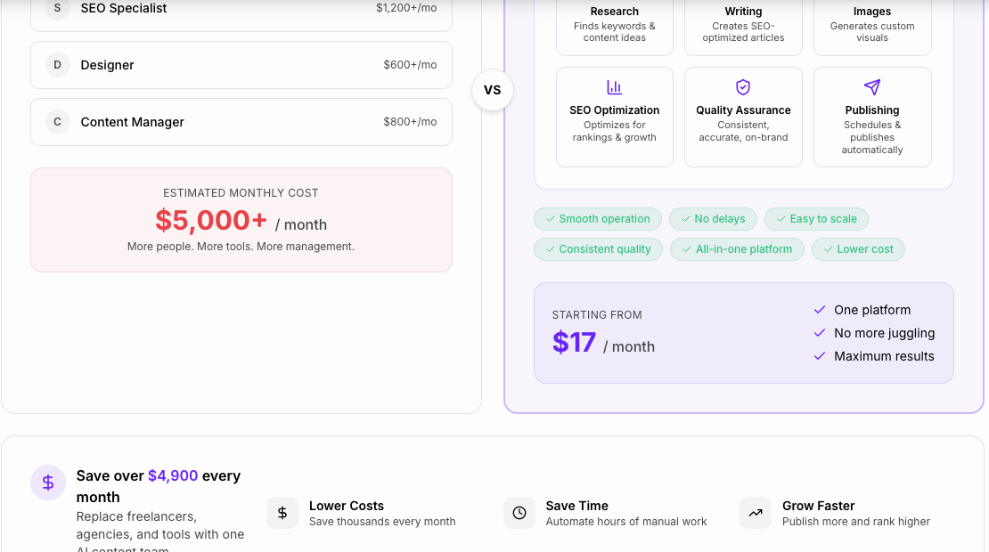The width and height of the screenshot is (989, 552).
Task: Click 'Publish more and rank higher' text
Action: [x=856, y=522]
